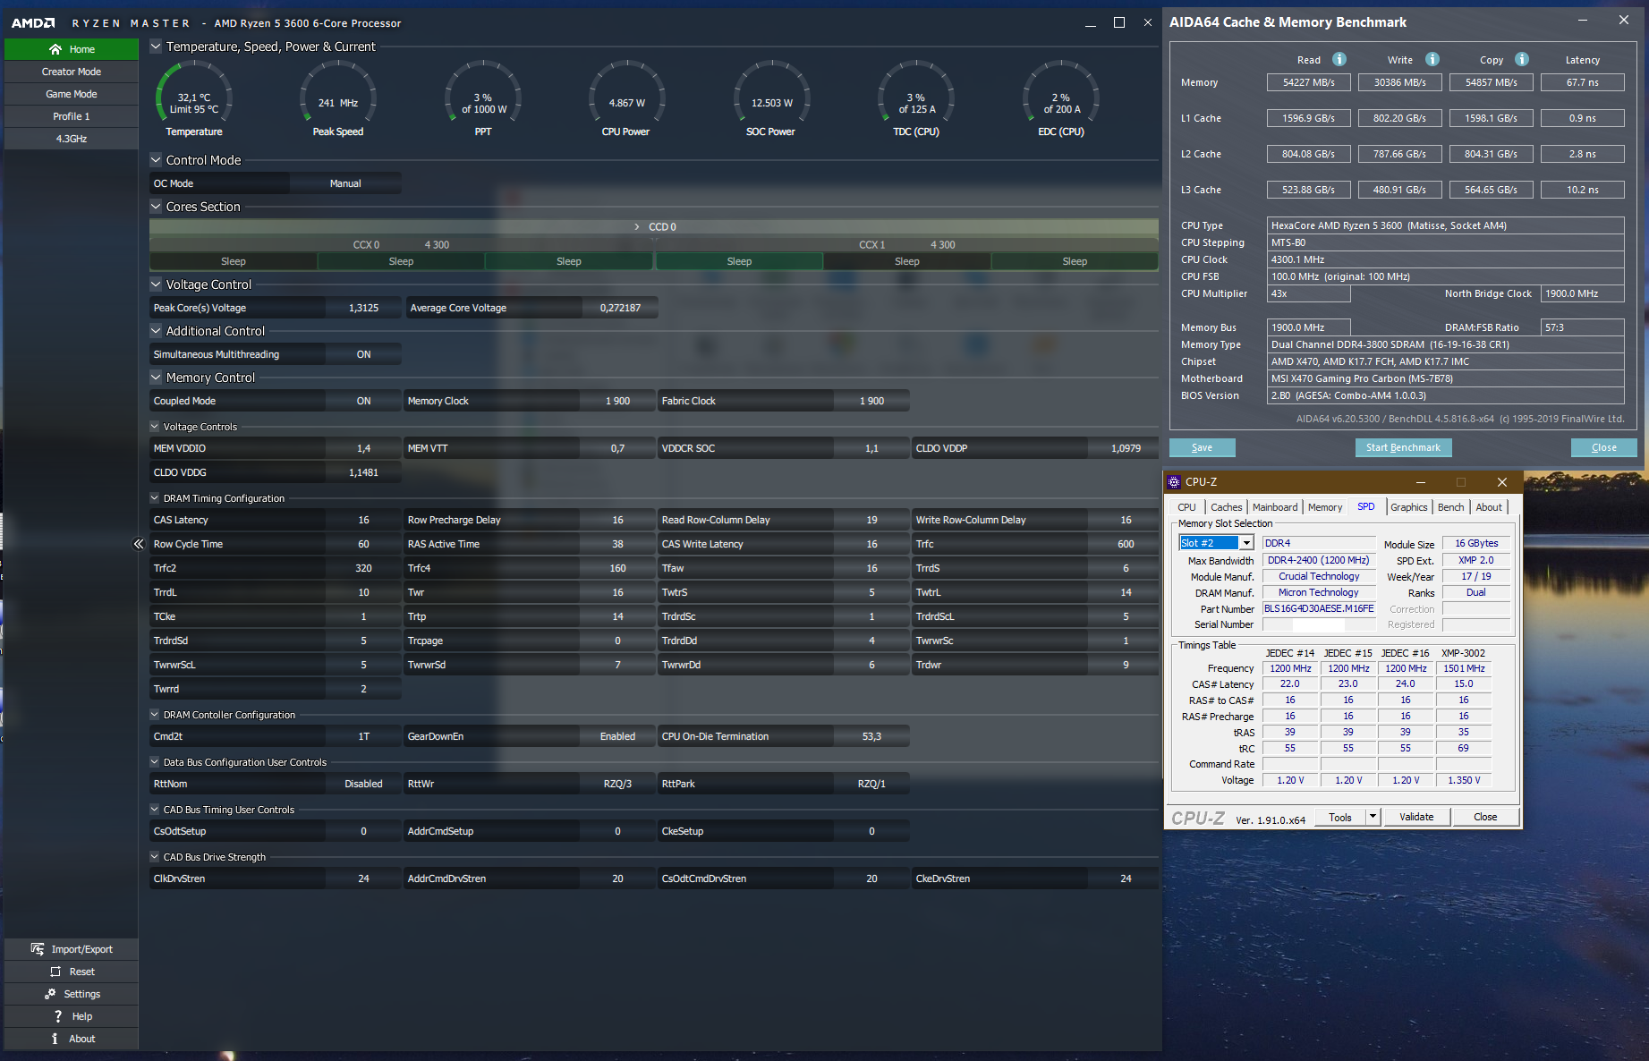Open Slot #2 dropdown in CPU-Z
This screenshot has width=1649, height=1061.
[1246, 543]
